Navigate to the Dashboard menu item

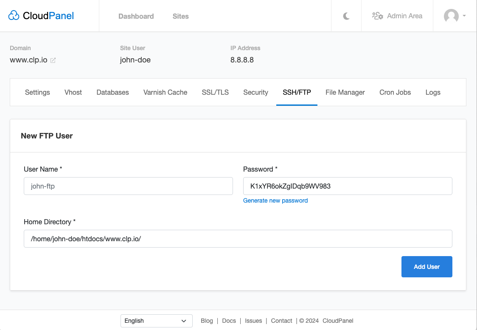click(136, 16)
